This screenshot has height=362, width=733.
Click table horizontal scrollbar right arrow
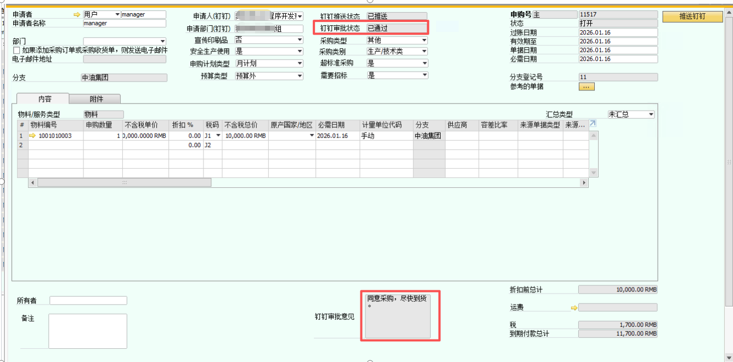coord(584,182)
